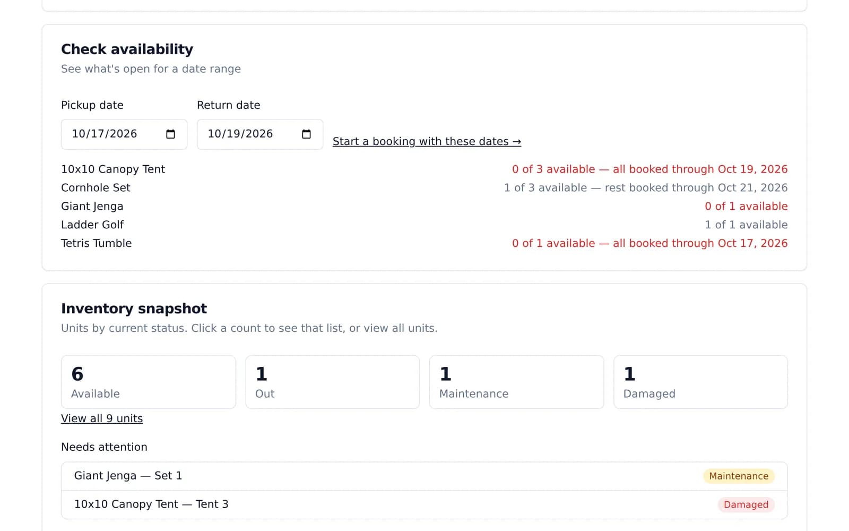This screenshot has height=531, width=849.
Task: Click the 'Inventory snapshot' heading
Action: [134, 309]
